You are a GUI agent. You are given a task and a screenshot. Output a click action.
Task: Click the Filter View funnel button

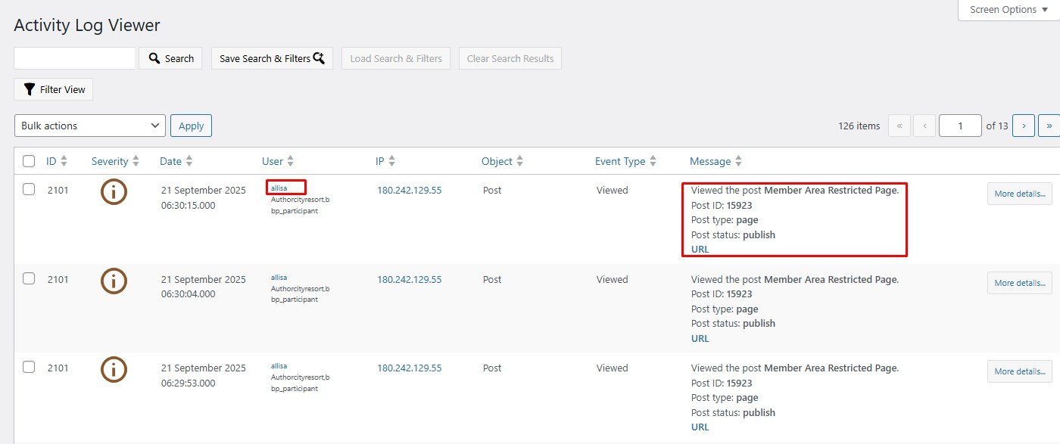pos(54,89)
